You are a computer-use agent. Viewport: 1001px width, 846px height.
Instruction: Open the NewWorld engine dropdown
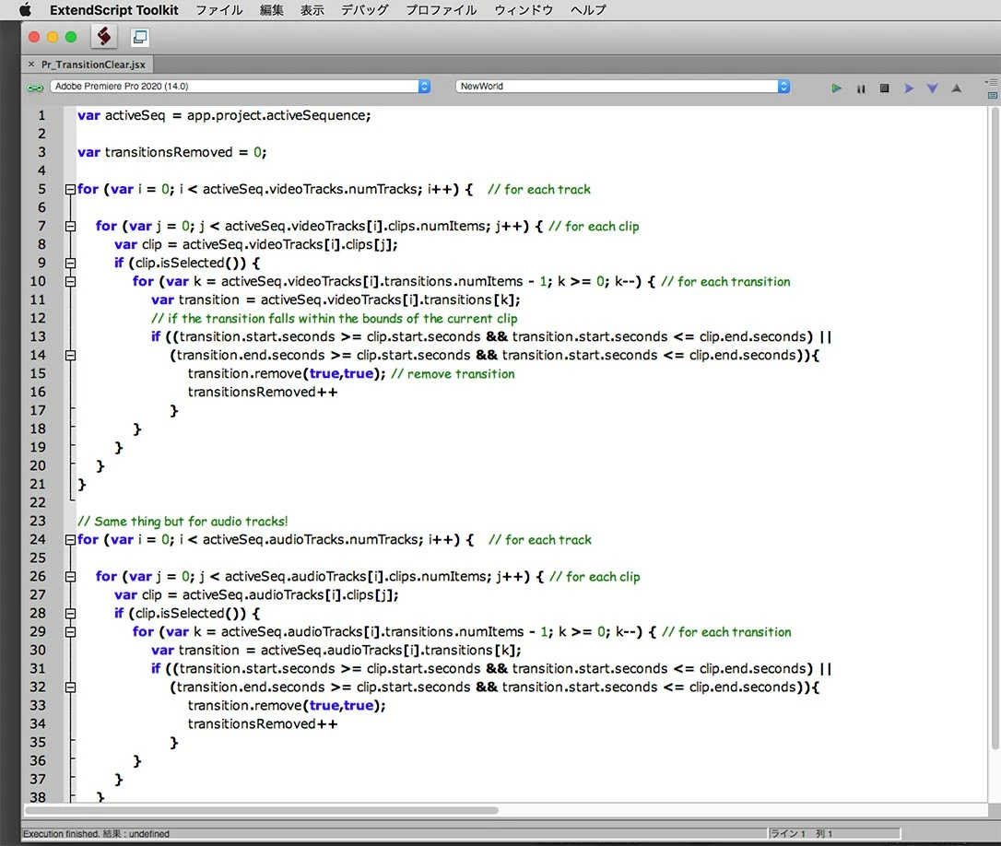pos(623,87)
